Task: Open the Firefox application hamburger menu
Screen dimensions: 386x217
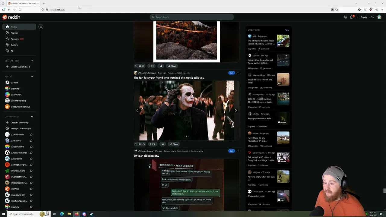Action: [x=382, y=10]
